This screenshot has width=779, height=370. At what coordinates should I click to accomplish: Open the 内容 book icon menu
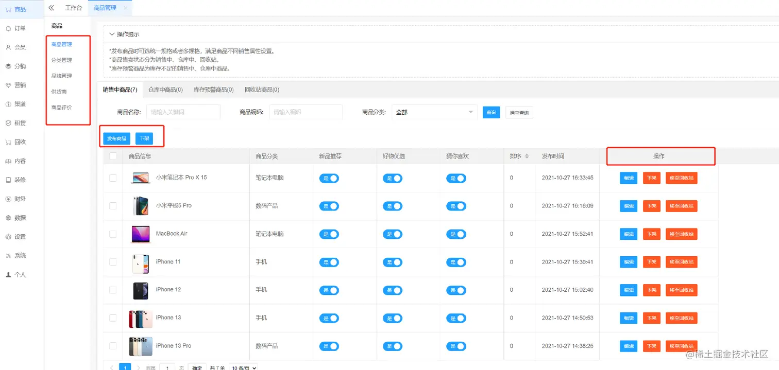click(8, 161)
